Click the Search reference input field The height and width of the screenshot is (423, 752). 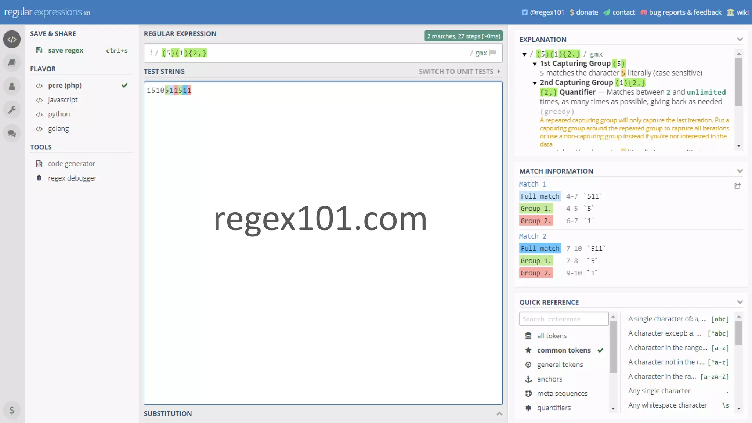563,319
